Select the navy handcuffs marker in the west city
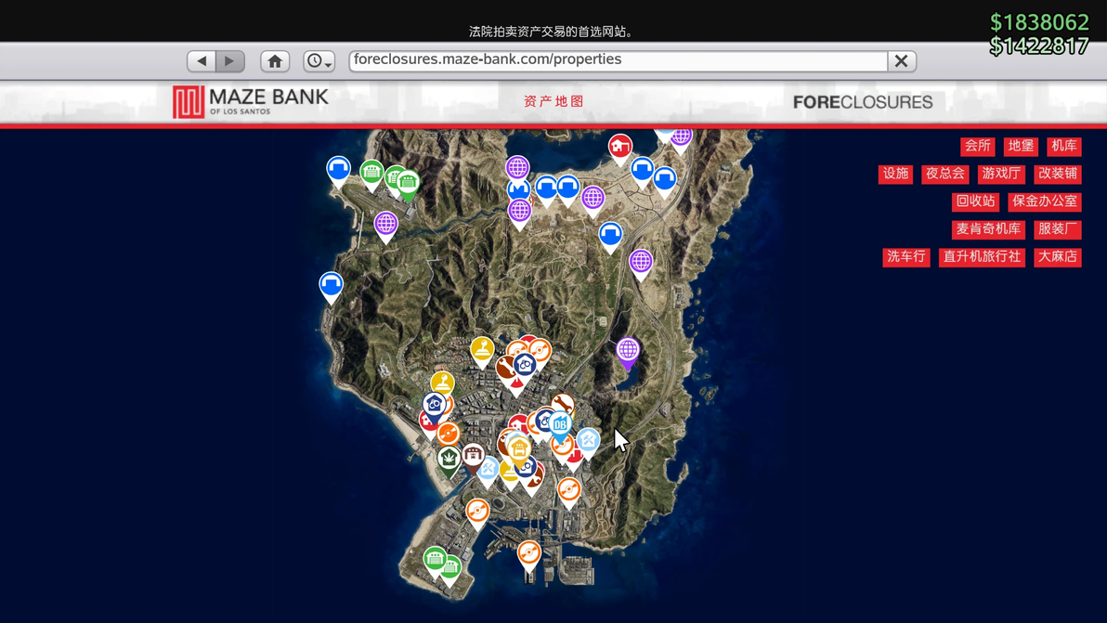This screenshot has width=1107, height=623. 435,405
